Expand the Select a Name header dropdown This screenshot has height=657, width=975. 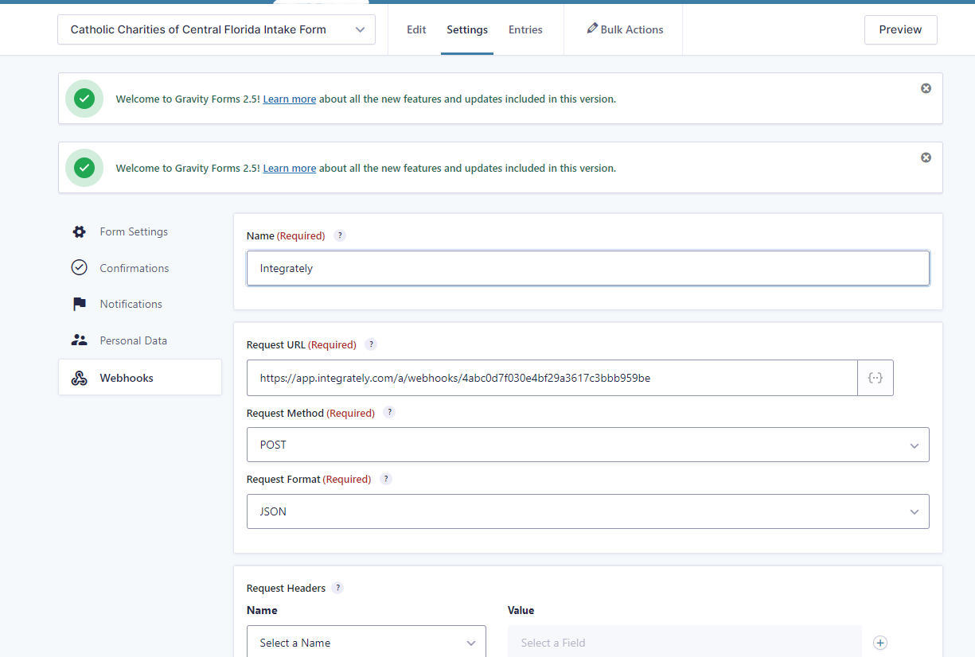point(366,643)
